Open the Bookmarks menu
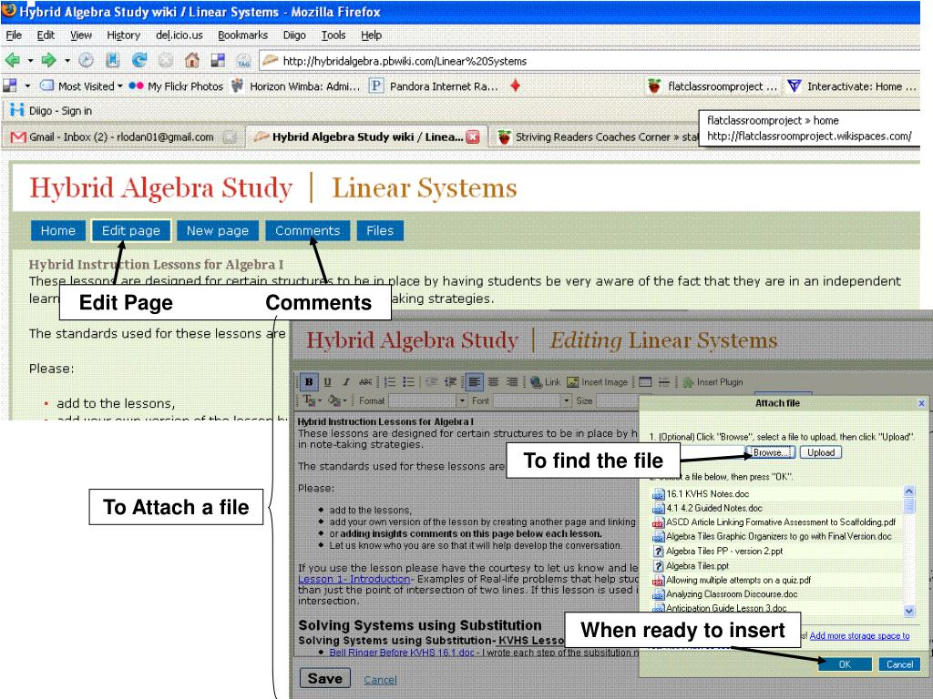The image size is (933, 699). click(242, 35)
